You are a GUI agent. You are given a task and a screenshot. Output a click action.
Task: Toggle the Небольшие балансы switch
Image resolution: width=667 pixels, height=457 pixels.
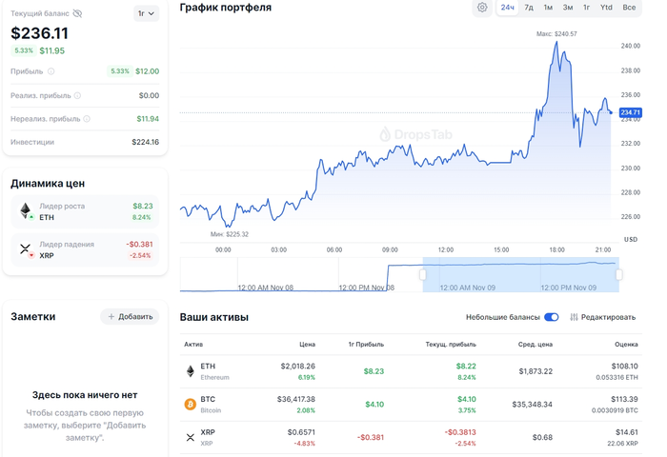(551, 317)
